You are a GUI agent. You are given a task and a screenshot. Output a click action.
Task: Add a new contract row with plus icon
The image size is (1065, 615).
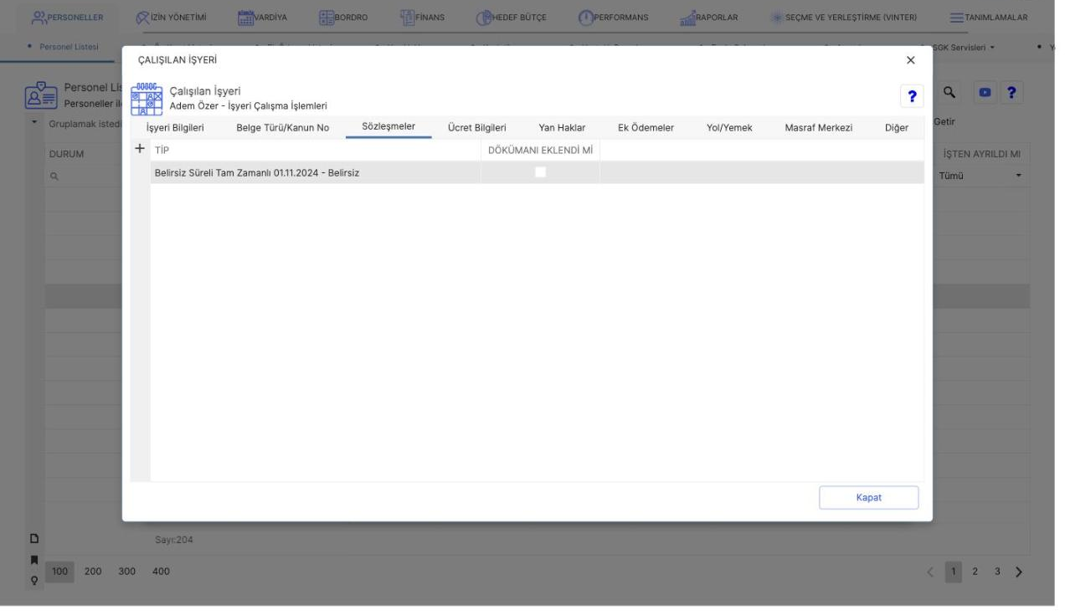pyautogui.click(x=140, y=149)
